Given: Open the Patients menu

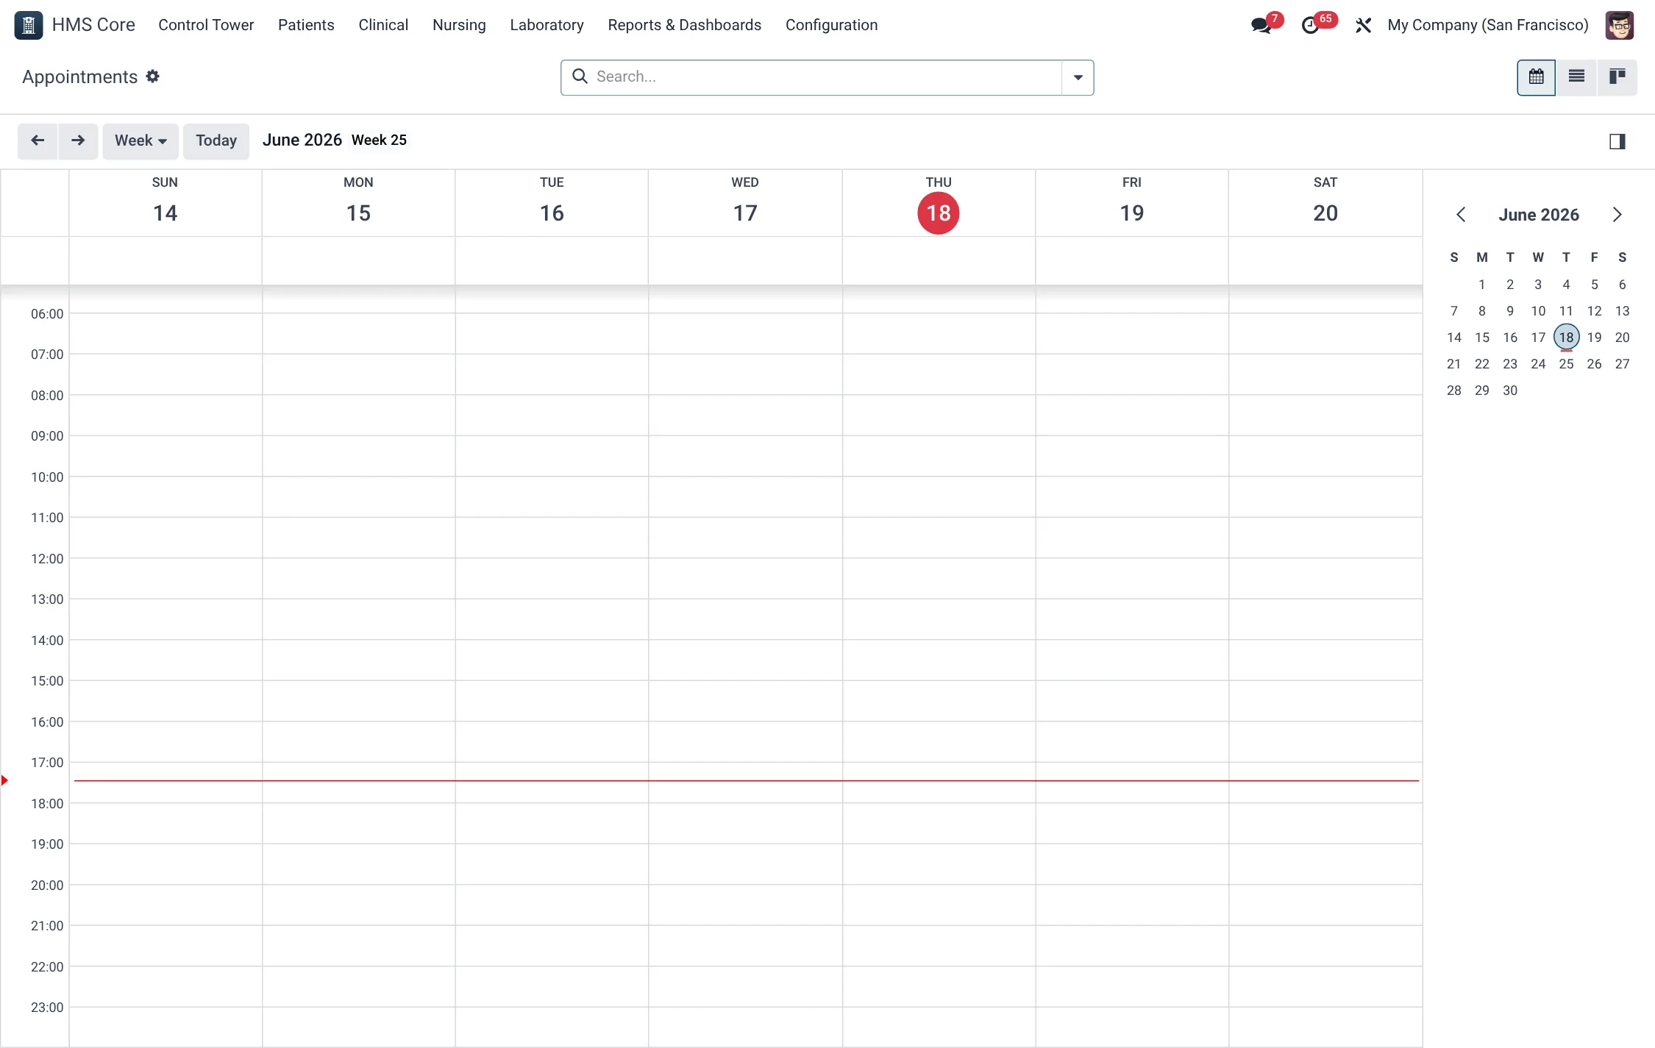Looking at the screenshot, I should pyautogui.click(x=306, y=25).
